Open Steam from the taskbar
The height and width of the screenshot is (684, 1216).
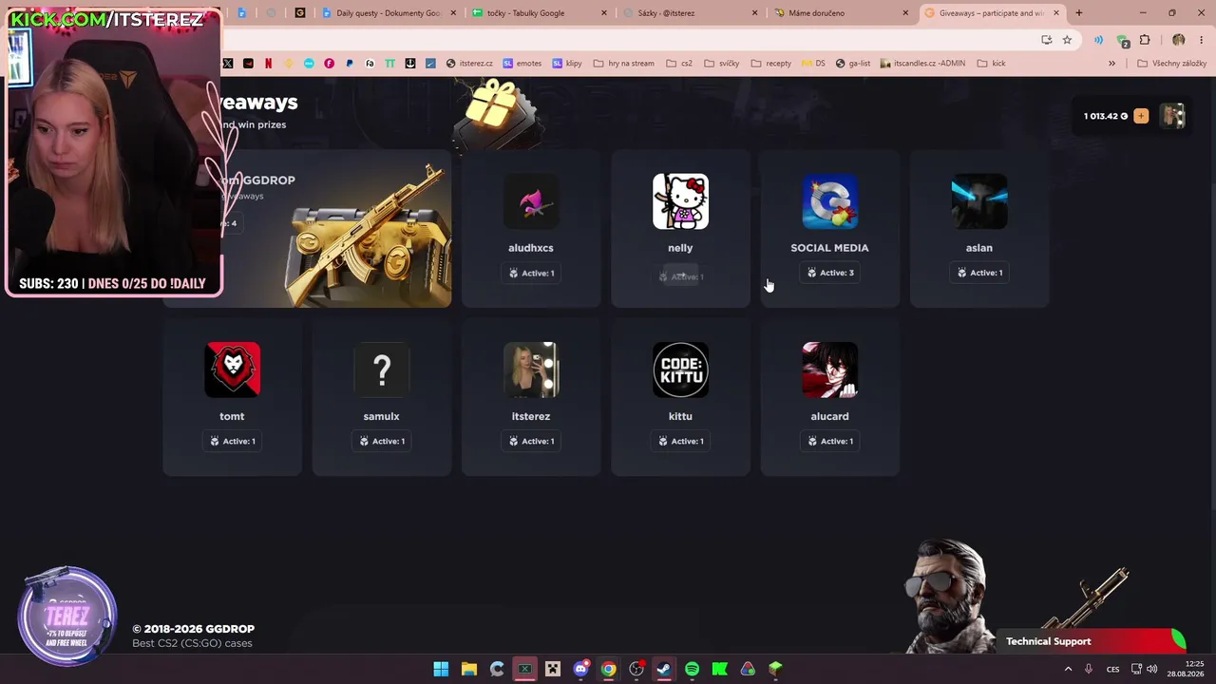[664, 669]
